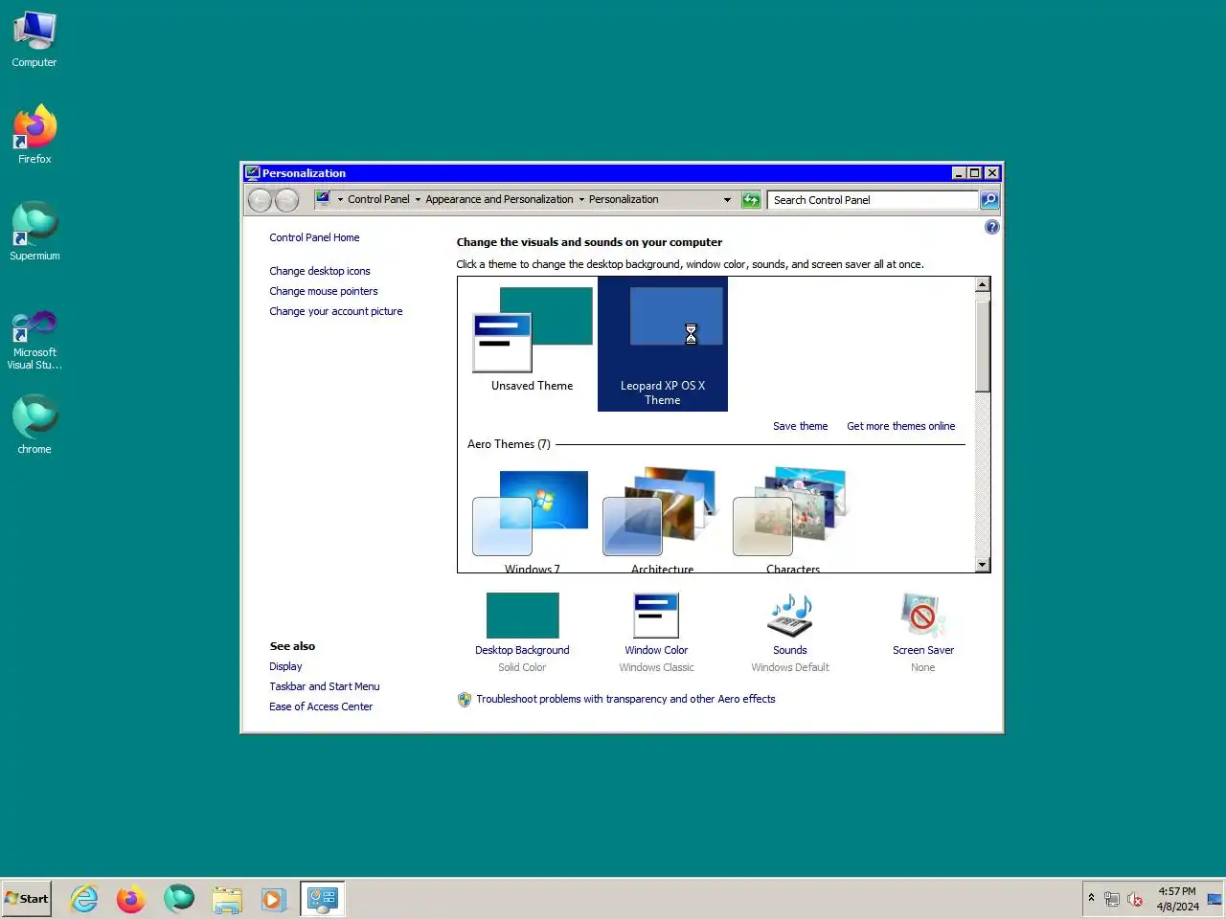Expand the Appearance and Personalization breadcrumb arrow
This screenshot has height=919, width=1226.
point(581,199)
